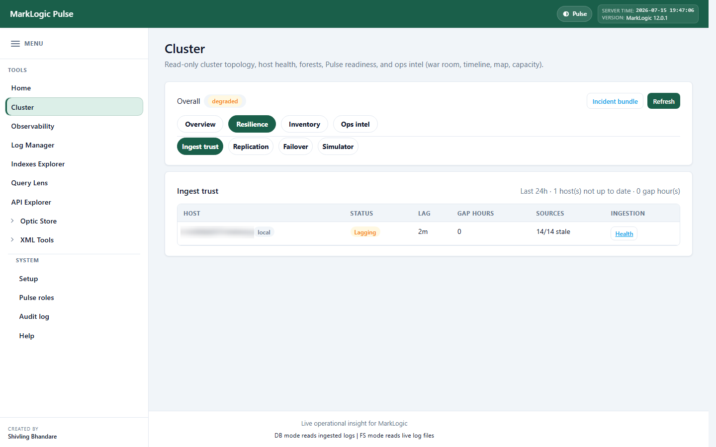The width and height of the screenshot is (716, 447).
Task: Click the Lagging status badge
Action: (x=365, y=232)
